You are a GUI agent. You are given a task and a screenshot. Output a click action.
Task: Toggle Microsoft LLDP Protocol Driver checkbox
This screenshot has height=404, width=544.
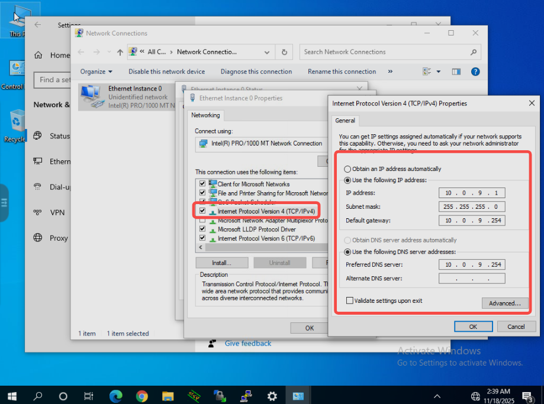pos(202,229)
